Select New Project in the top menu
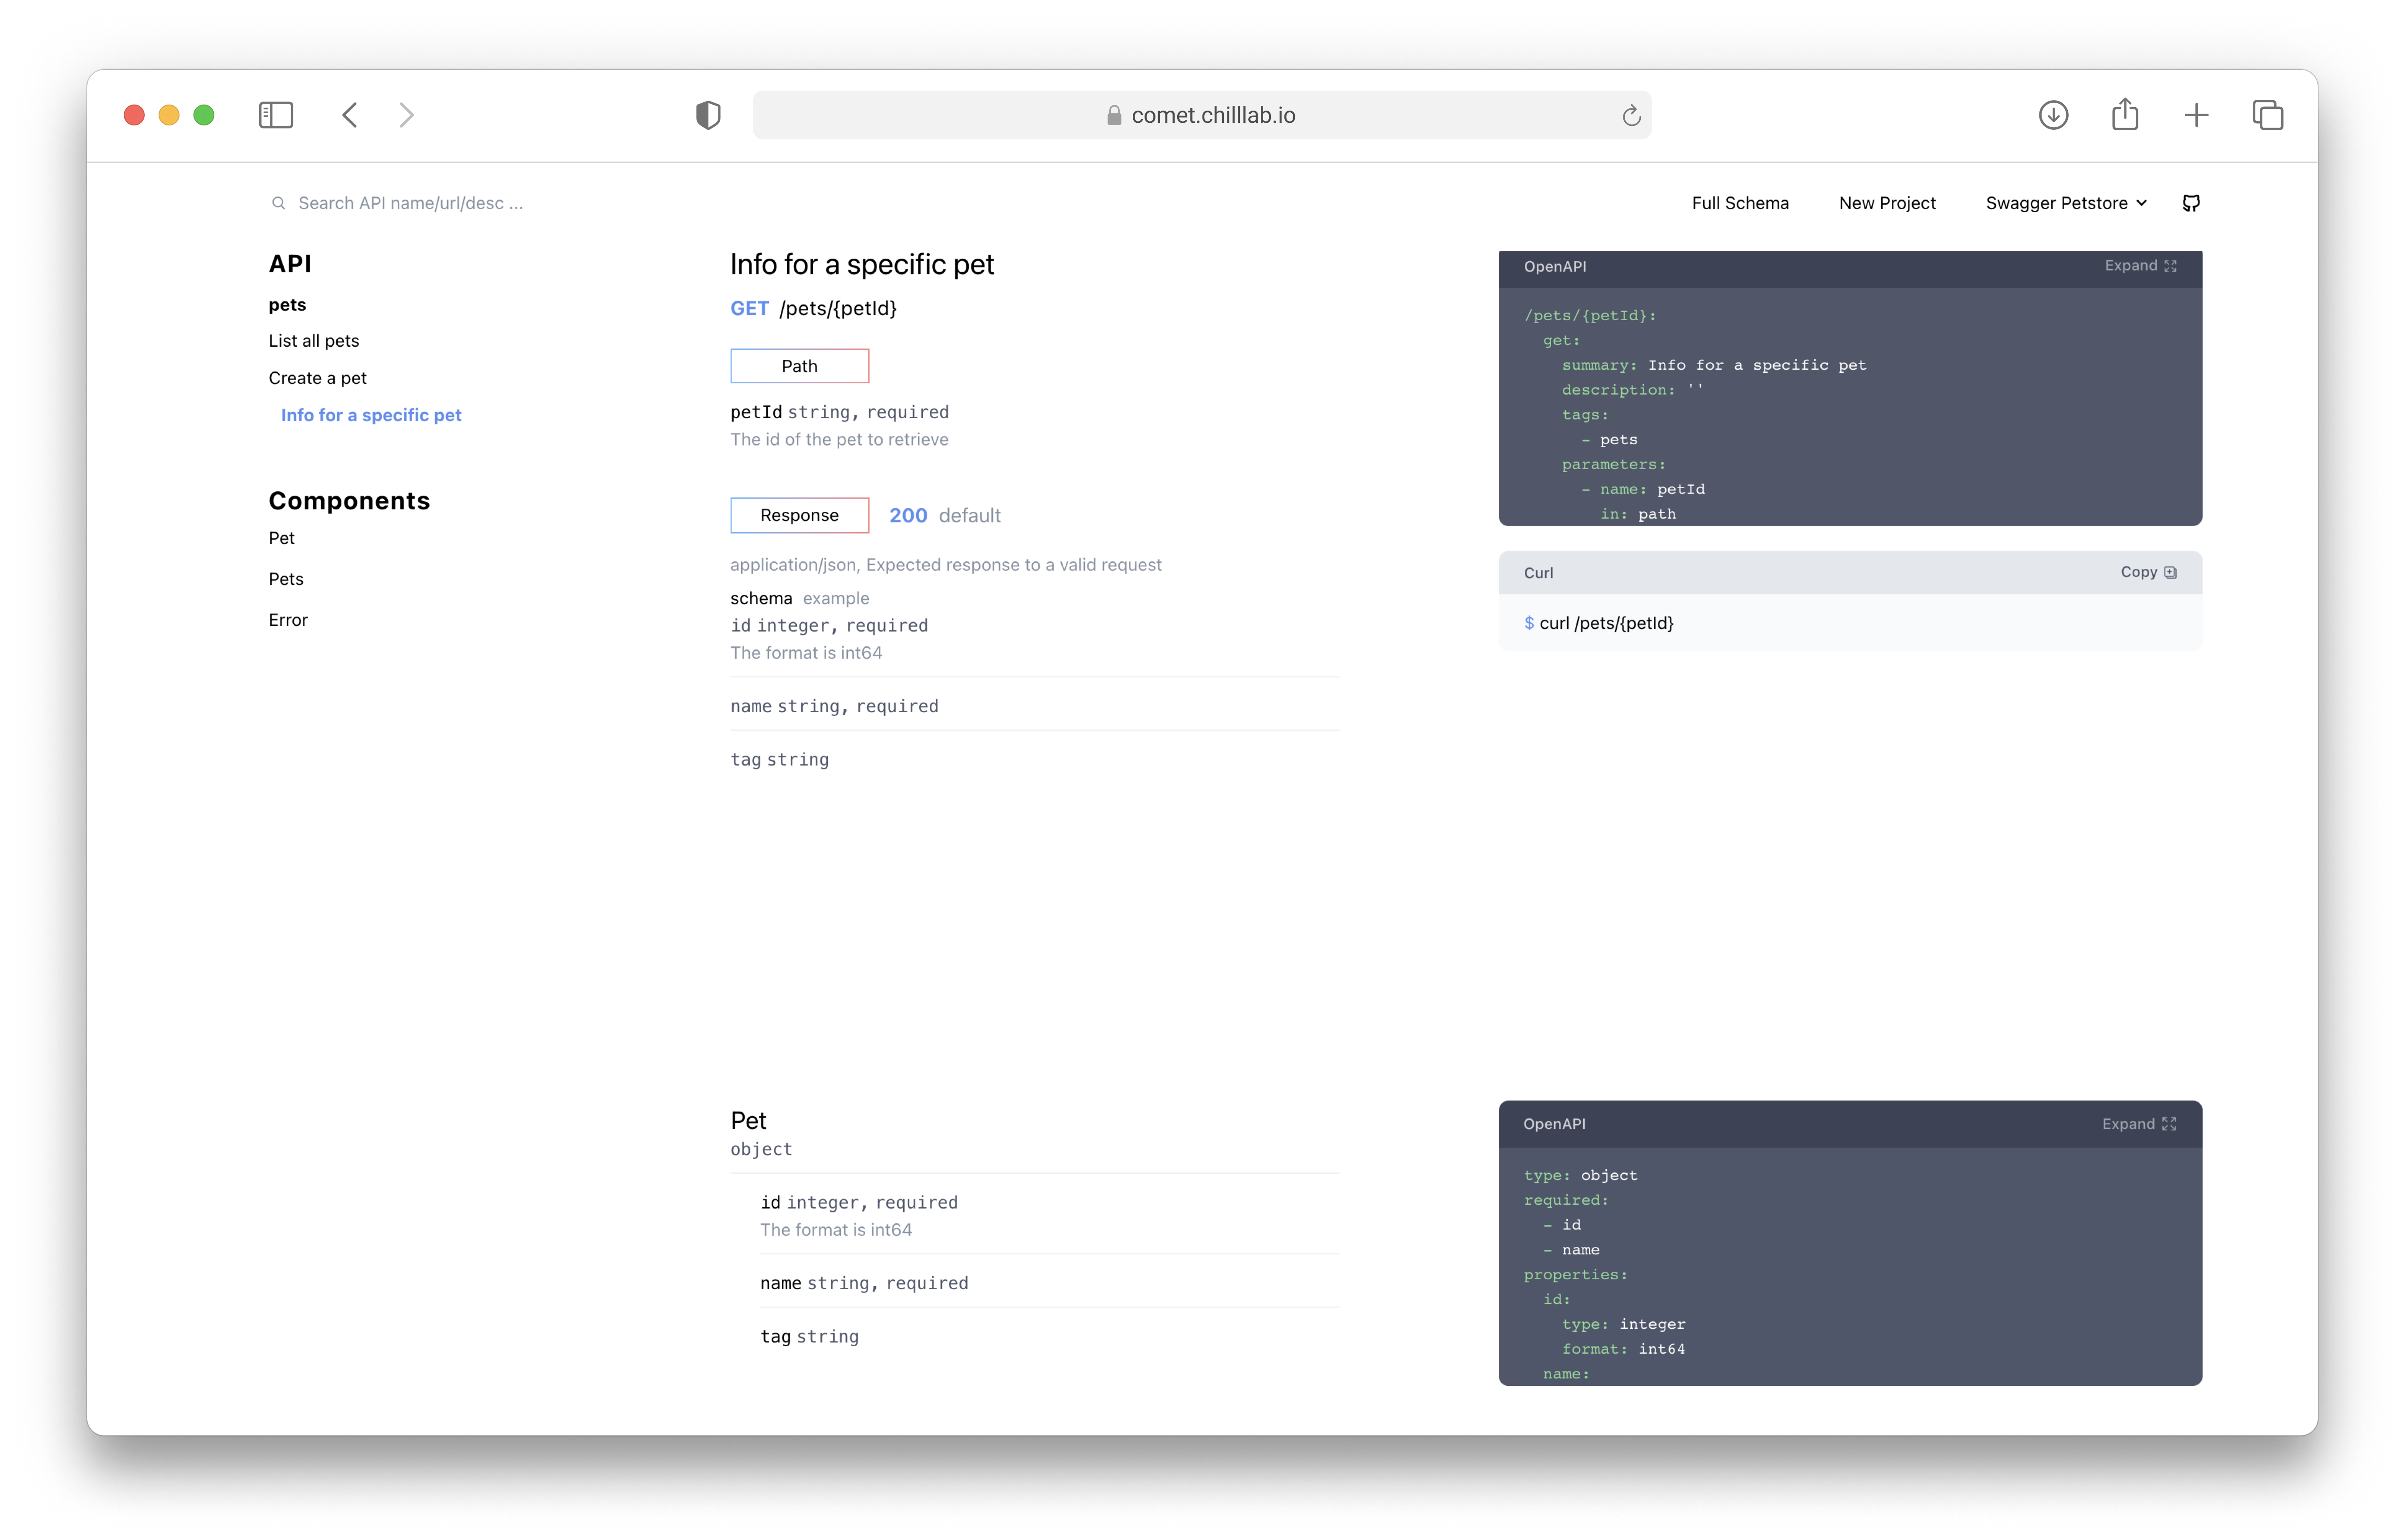Screen dimensions: 2405x1540 tap(1887, 203)
